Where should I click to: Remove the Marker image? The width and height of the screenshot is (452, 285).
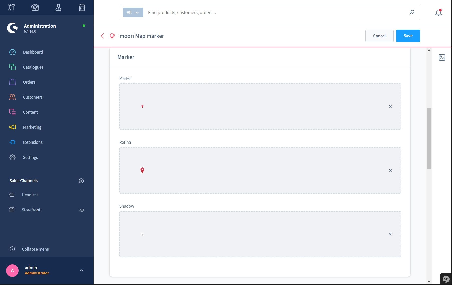point(390,106)
